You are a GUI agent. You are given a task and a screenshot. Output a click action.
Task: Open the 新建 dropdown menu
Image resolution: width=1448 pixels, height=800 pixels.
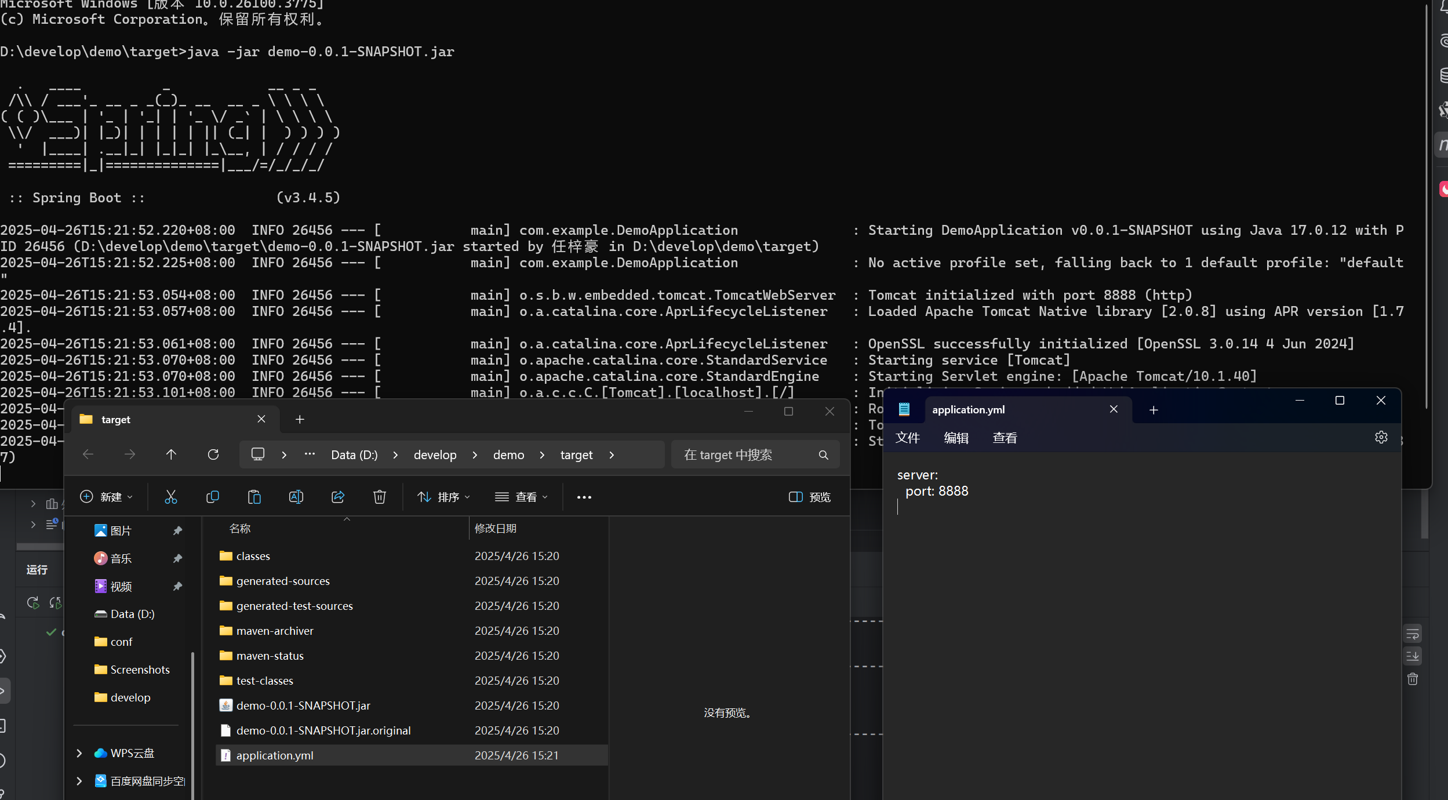pos(107,497)
